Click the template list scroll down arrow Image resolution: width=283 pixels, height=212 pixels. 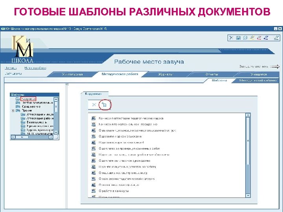[x=248, y=196]
